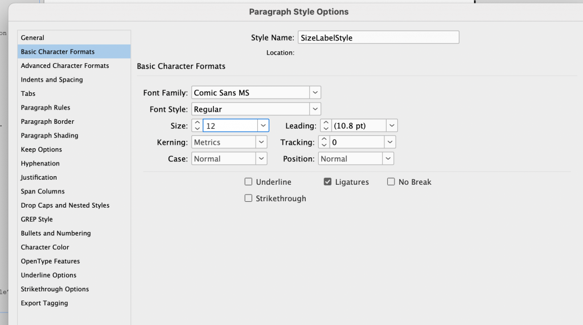This screenshot has width=583, height=325.
Task: Open Advanced Character Formats section
Action: click(x=74, y=66)
